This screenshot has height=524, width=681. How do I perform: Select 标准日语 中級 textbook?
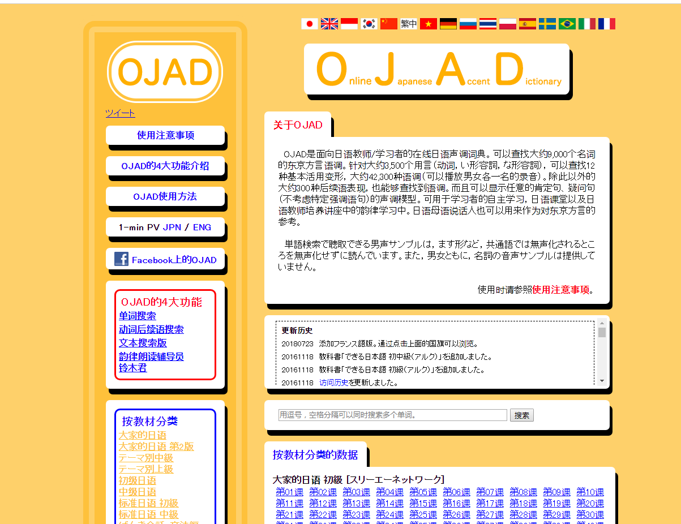(148, 514)
